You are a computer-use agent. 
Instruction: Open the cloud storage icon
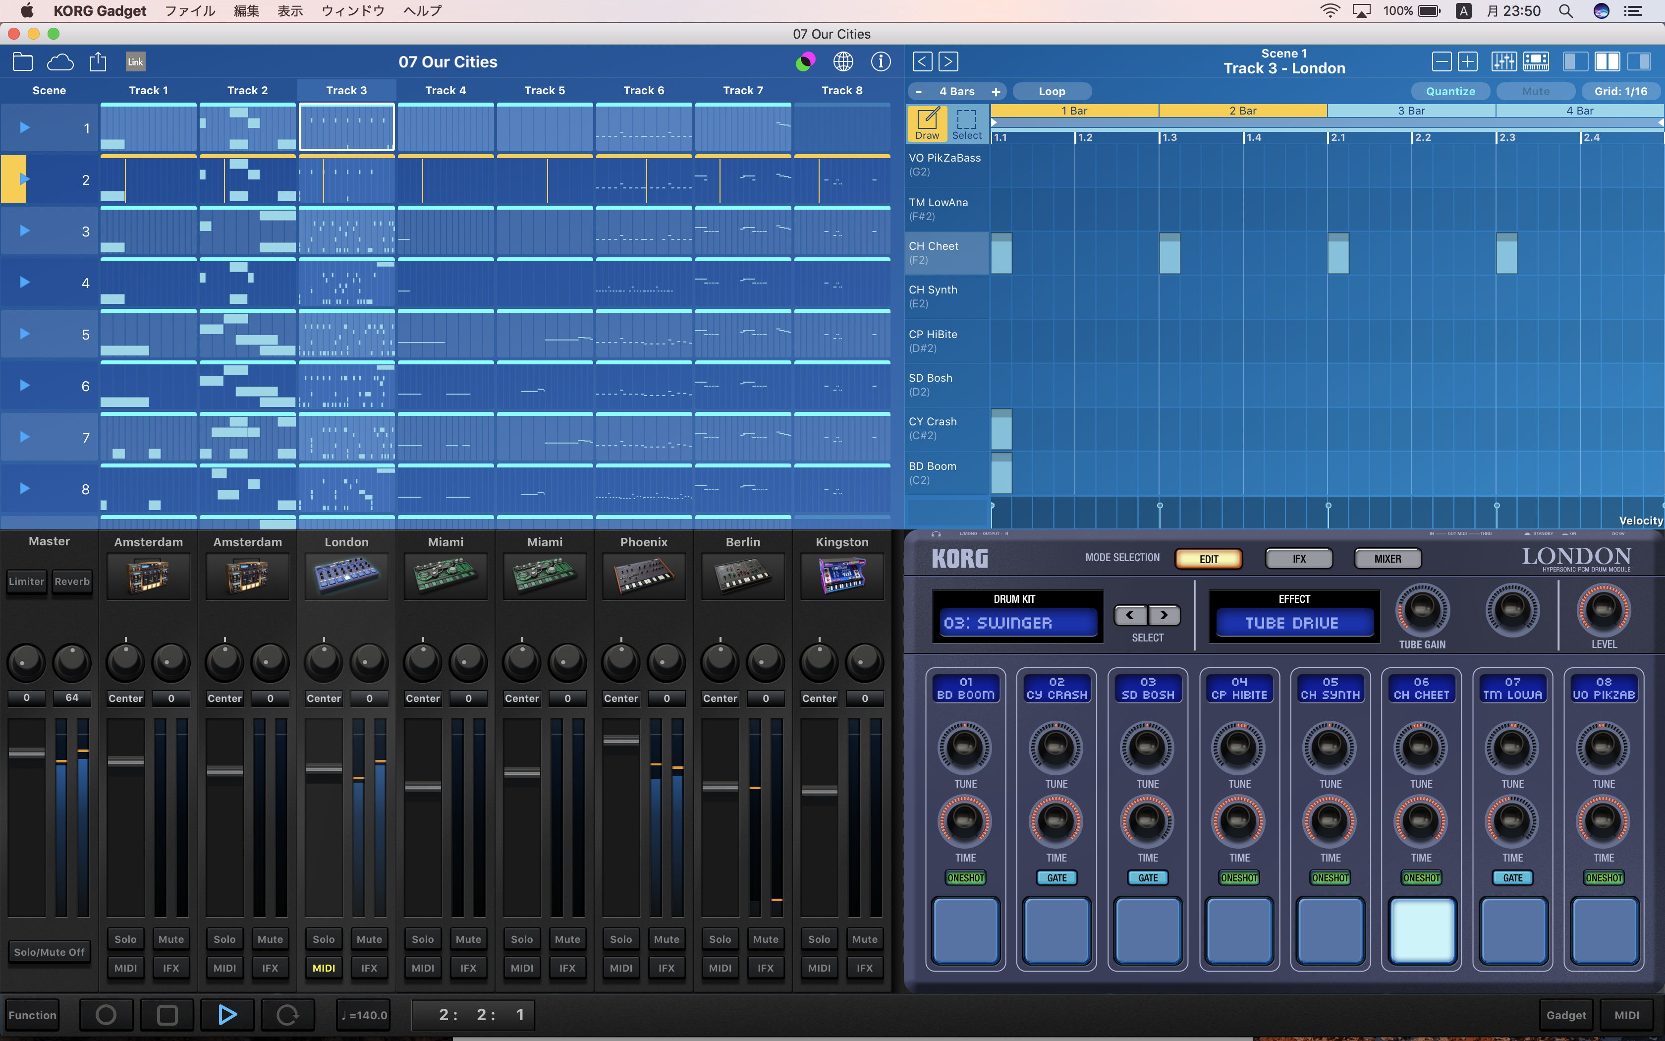pos(60,62)
